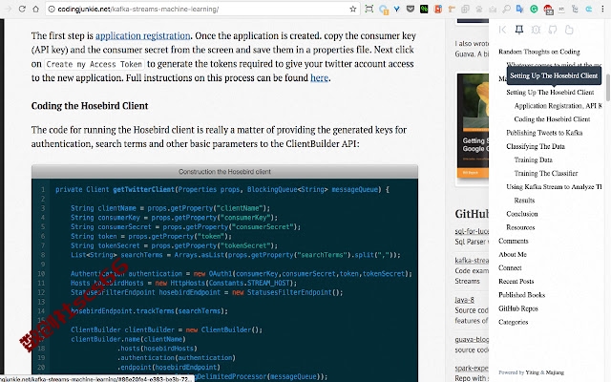Open Using Kafka Stream to Analyze outline item
Screen dimensions: 611x382
pyautogui.click(x=554, y=187)
